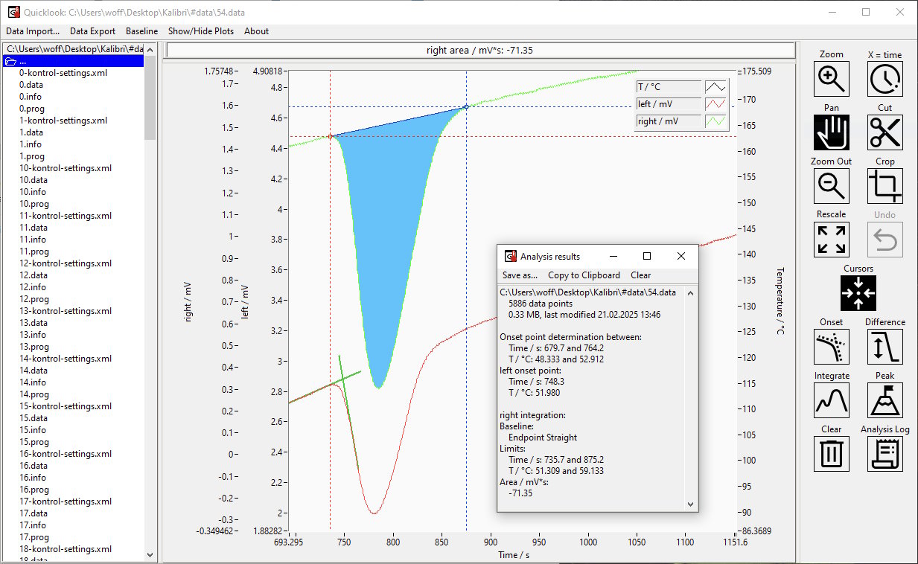Click the blue cursor marker at the peak end
Screen dimensions: 918x564
coord(467,106)
